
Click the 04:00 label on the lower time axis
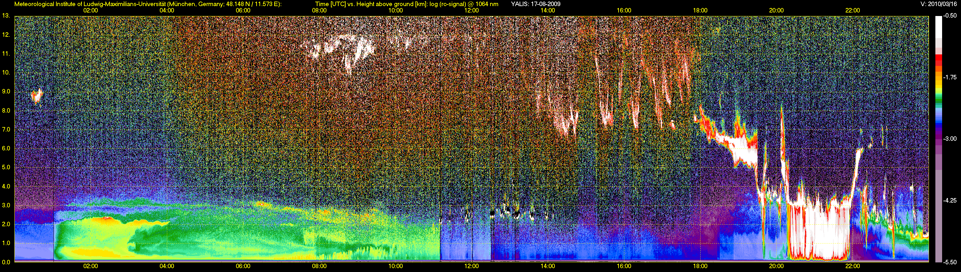(x=167, y=266)
